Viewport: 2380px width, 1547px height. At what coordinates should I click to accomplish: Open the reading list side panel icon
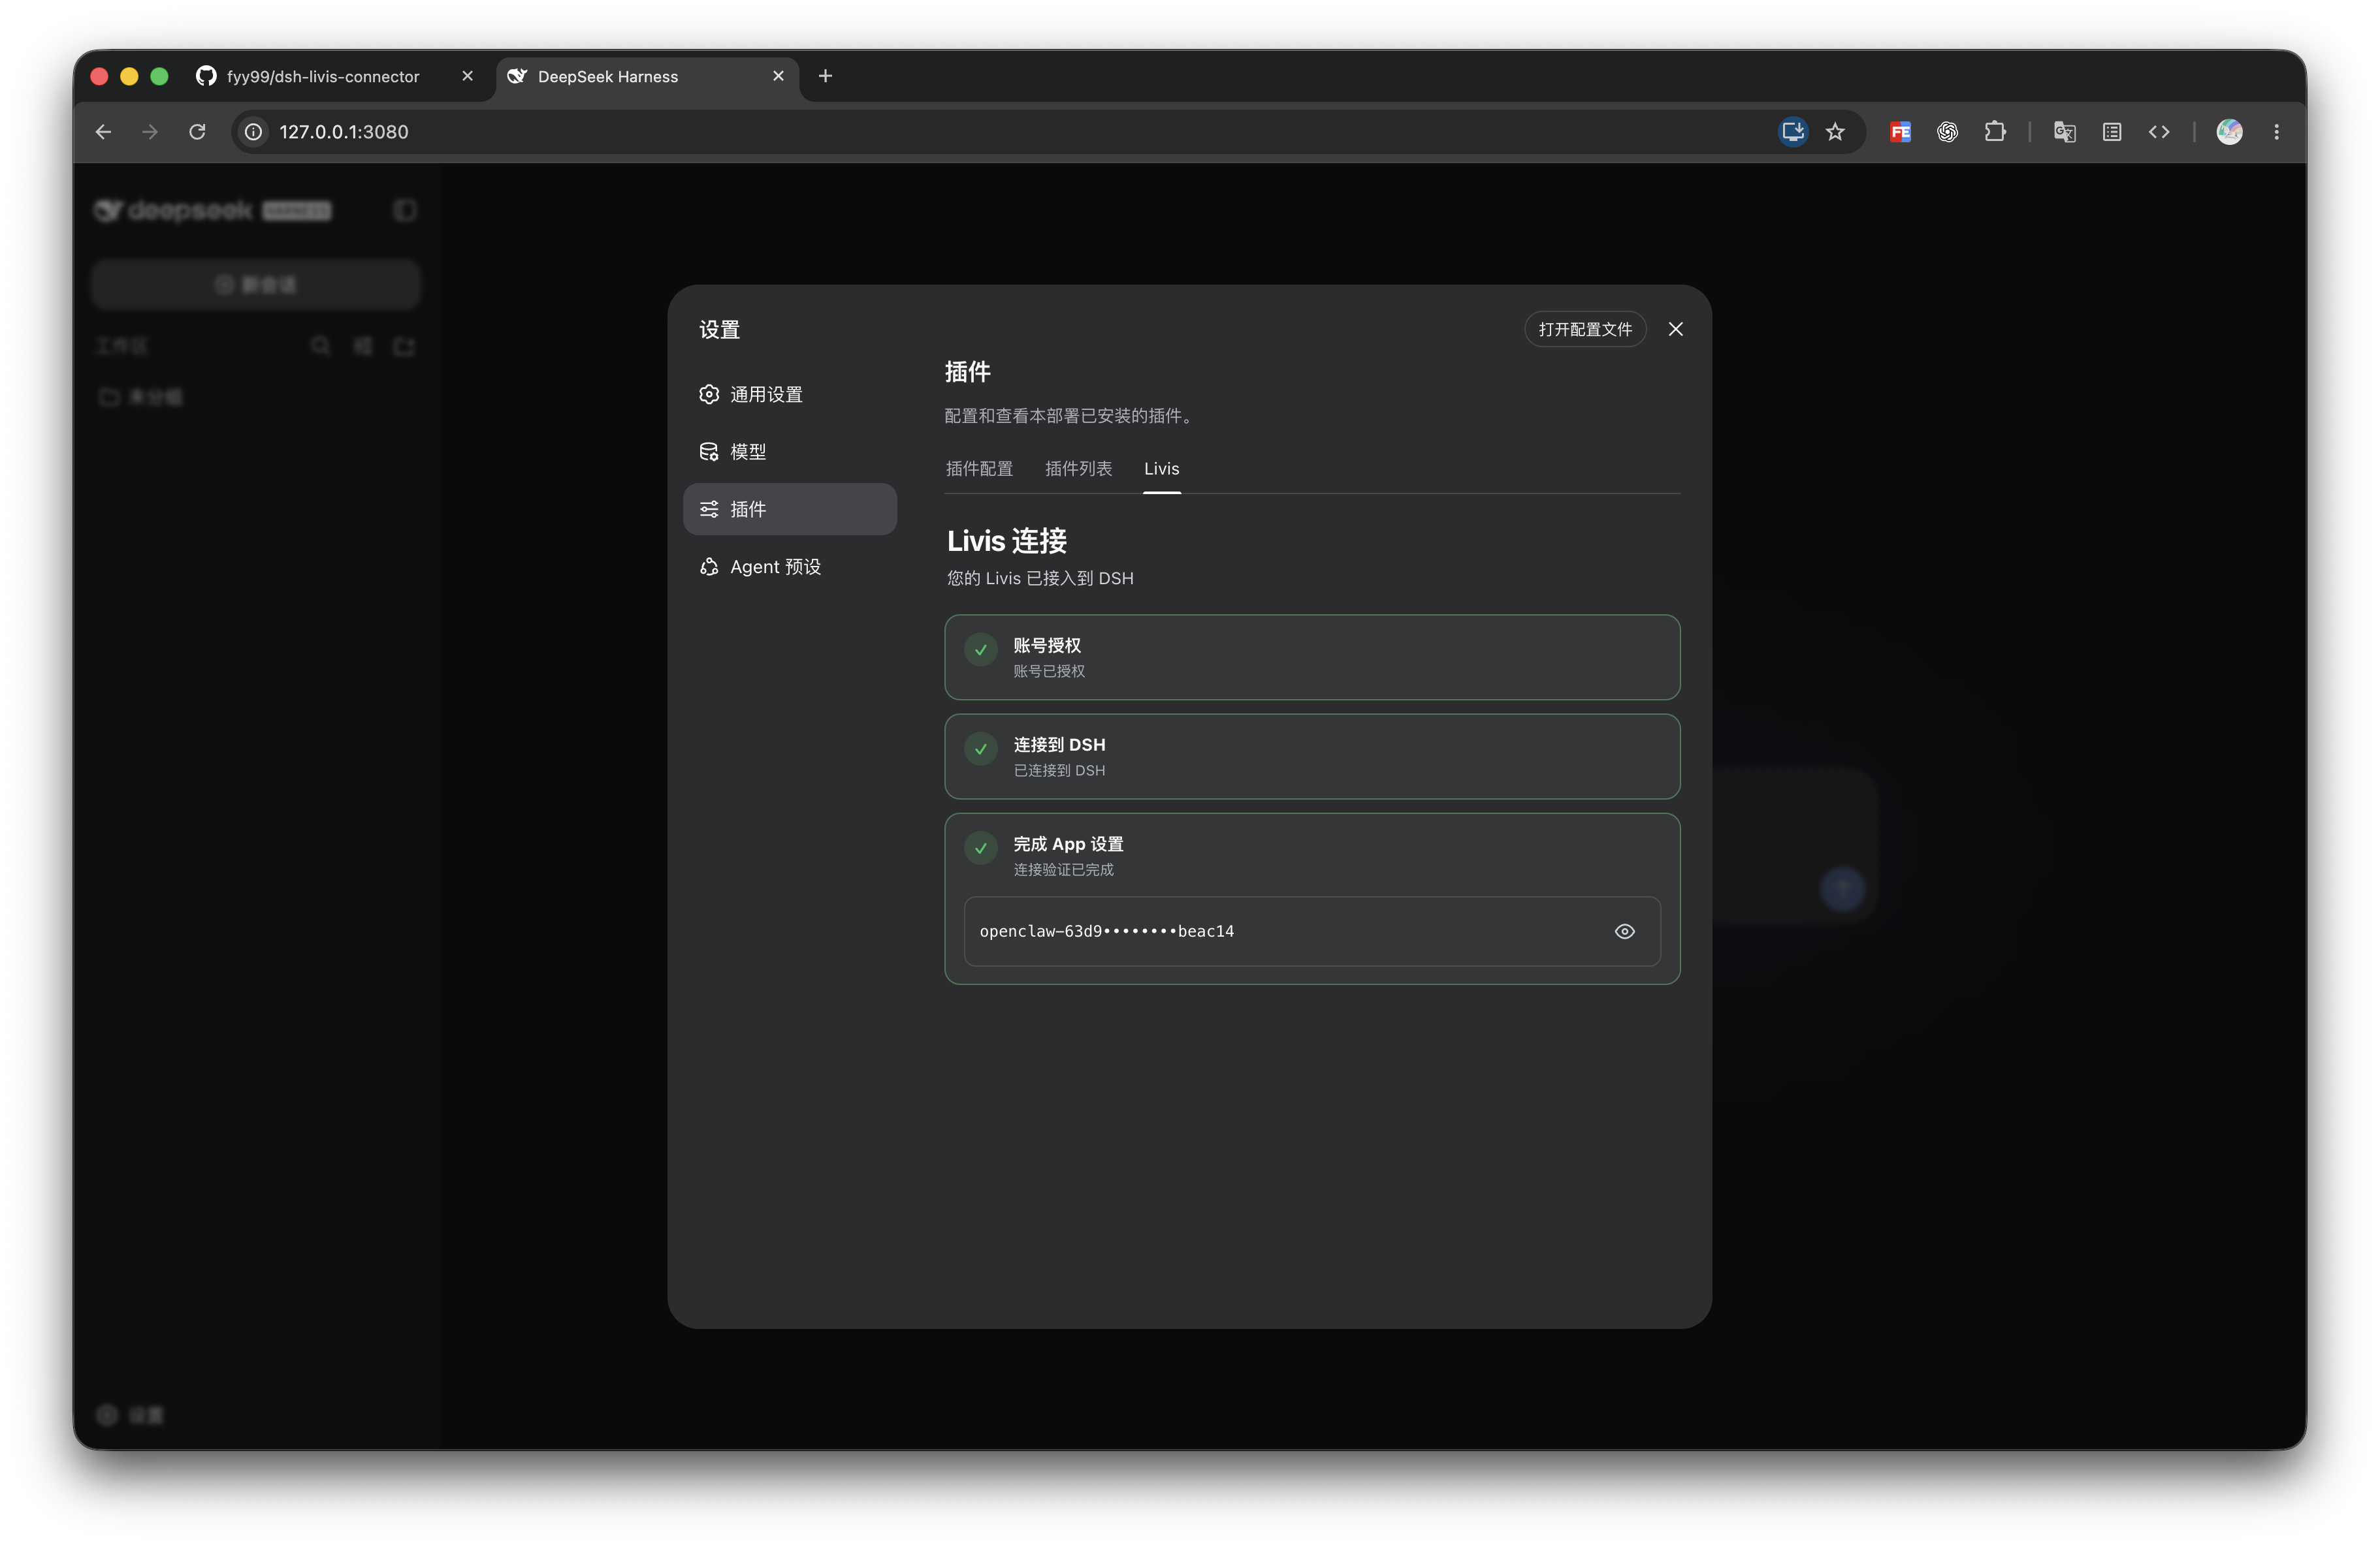pyautogui.click(x=2111, y=132)
